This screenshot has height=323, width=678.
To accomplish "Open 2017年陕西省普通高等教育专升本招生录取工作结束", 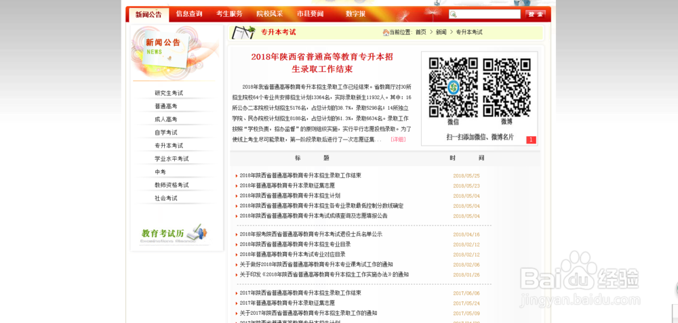I will pos(300,293).
